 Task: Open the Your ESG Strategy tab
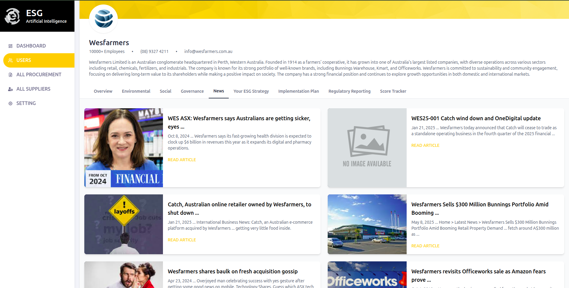[251, 91]
